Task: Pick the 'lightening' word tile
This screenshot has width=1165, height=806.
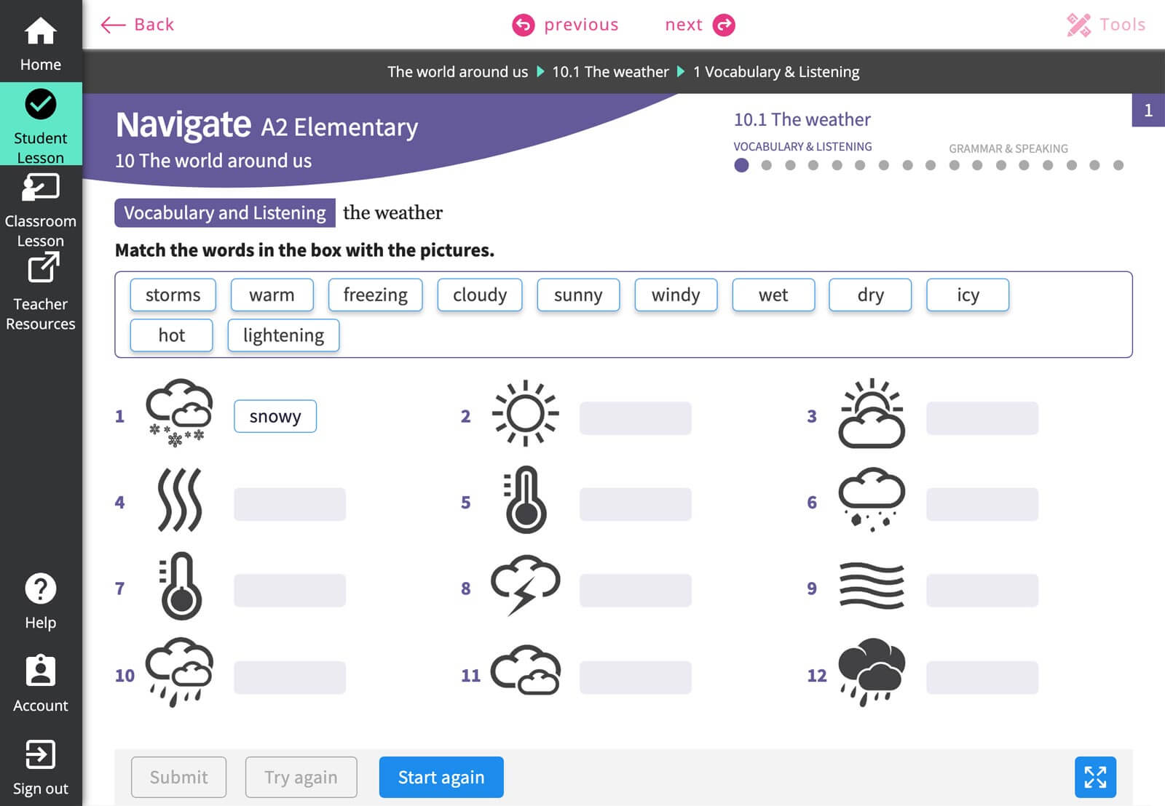Action: 283,335
